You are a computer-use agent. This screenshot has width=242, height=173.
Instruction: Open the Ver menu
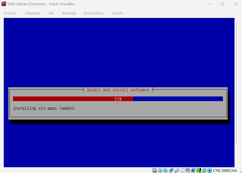pyautogui.click(x=51, y=13)
